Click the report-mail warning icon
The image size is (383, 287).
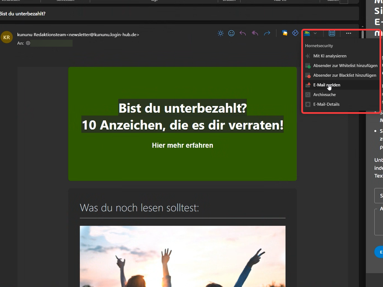[308, 85]
